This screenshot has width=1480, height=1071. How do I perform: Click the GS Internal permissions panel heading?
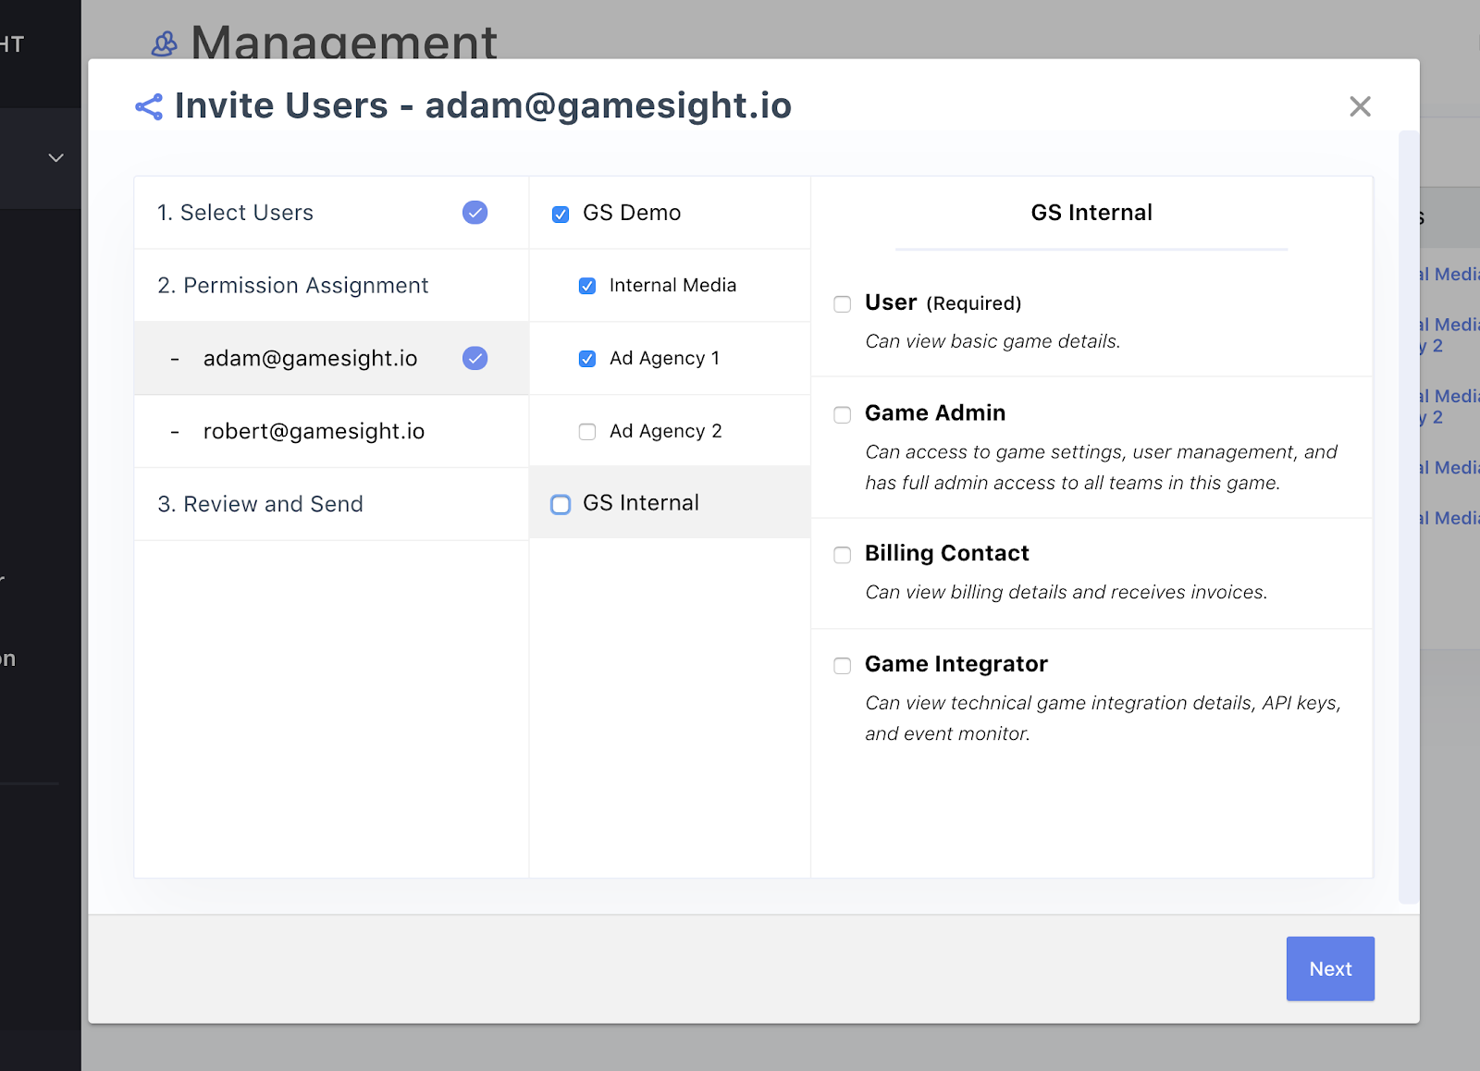coord(1091,213)
